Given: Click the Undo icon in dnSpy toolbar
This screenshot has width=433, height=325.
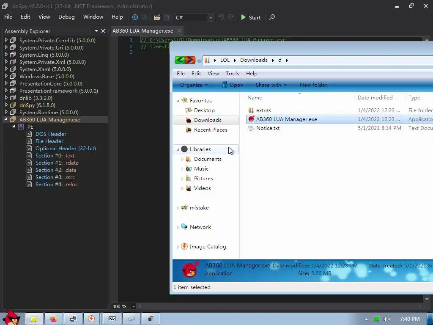Looking at the screenshot, I should pos(221,17).
